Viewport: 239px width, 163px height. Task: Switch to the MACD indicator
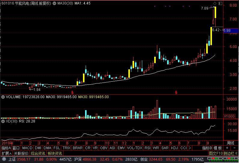[27, 148]
